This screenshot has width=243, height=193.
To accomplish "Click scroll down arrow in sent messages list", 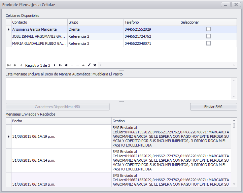I will 234,184.
